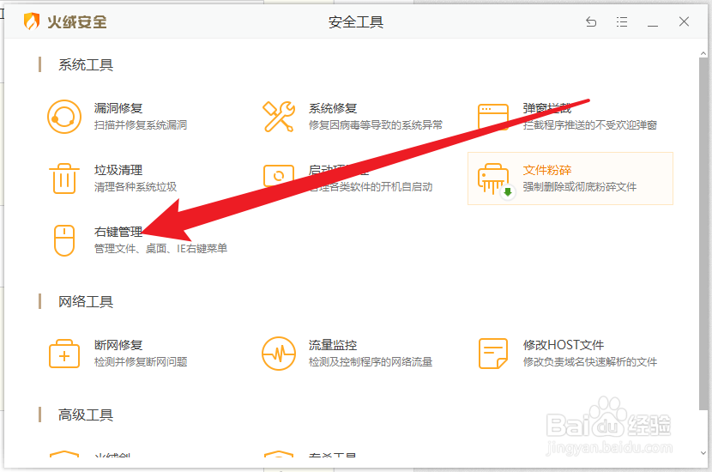Open the 流量监控 pulse icon
This screenshot has height=472, width=712.
click(x=279, y=354)
